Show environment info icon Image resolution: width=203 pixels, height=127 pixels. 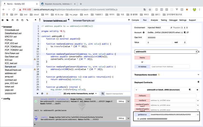point(187,27)
